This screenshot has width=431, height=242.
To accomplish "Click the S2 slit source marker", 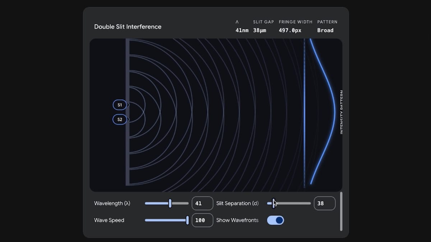I will [x=119, y=119].
